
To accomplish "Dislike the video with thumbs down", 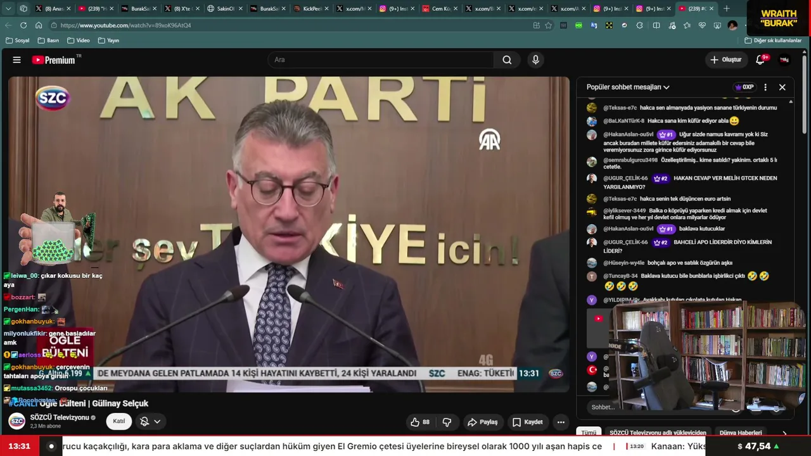I will pyautogui.click(x=447, y=422).
